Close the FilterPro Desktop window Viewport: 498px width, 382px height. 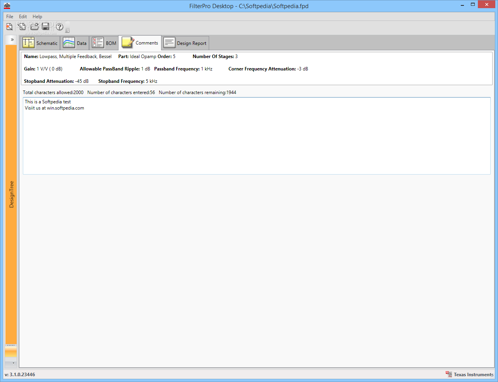487,5
